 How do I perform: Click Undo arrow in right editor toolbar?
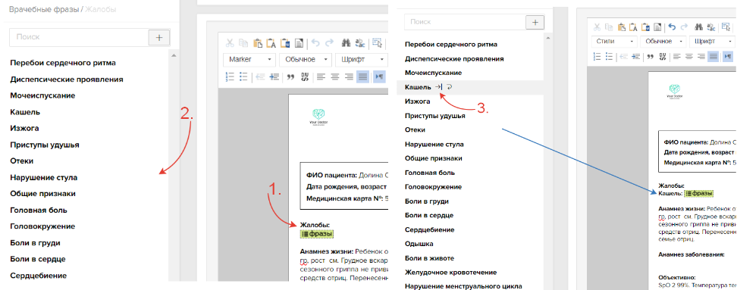pyautogui.click(x=672, y=27)
